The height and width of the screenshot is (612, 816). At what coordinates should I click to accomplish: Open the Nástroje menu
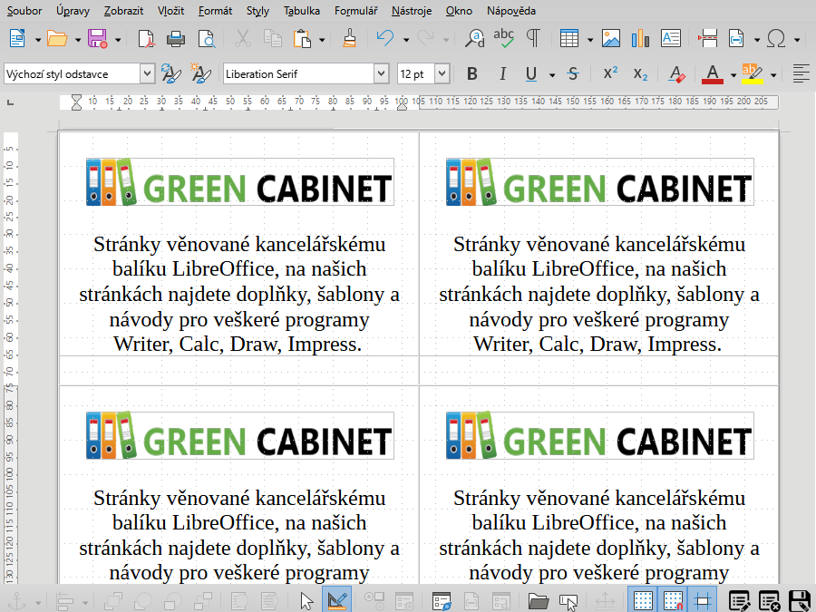coord(412,10)
